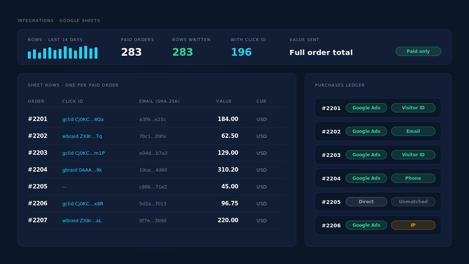
Task: Click the "Paid only" filter pill
Action: click(x=418, y=51)
